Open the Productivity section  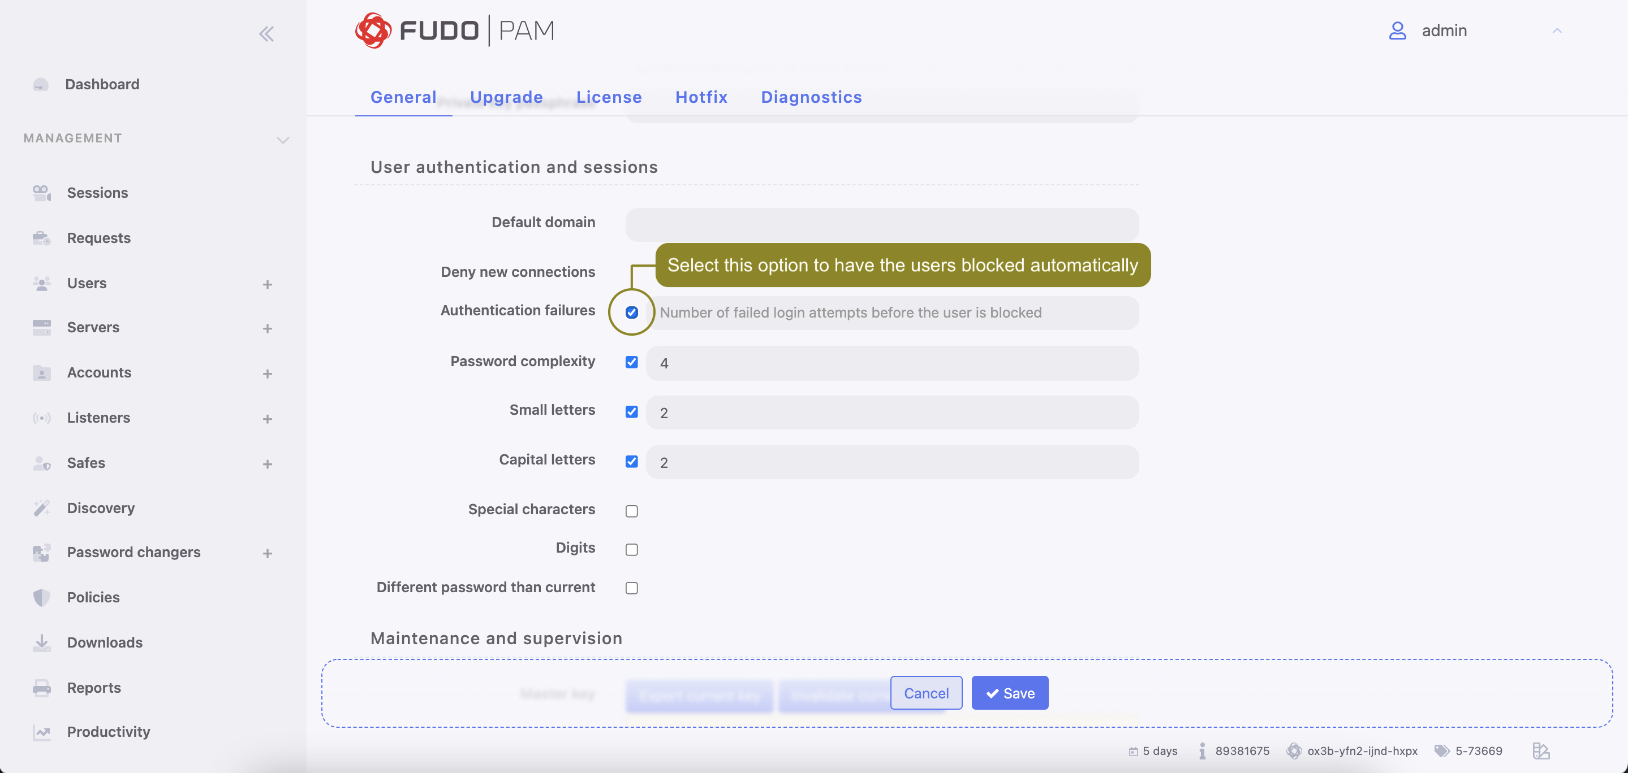pos(108,732)
